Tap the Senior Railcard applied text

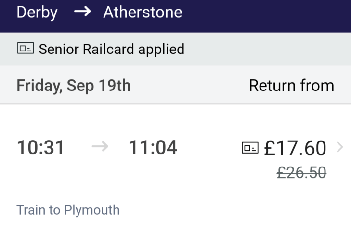111,49
